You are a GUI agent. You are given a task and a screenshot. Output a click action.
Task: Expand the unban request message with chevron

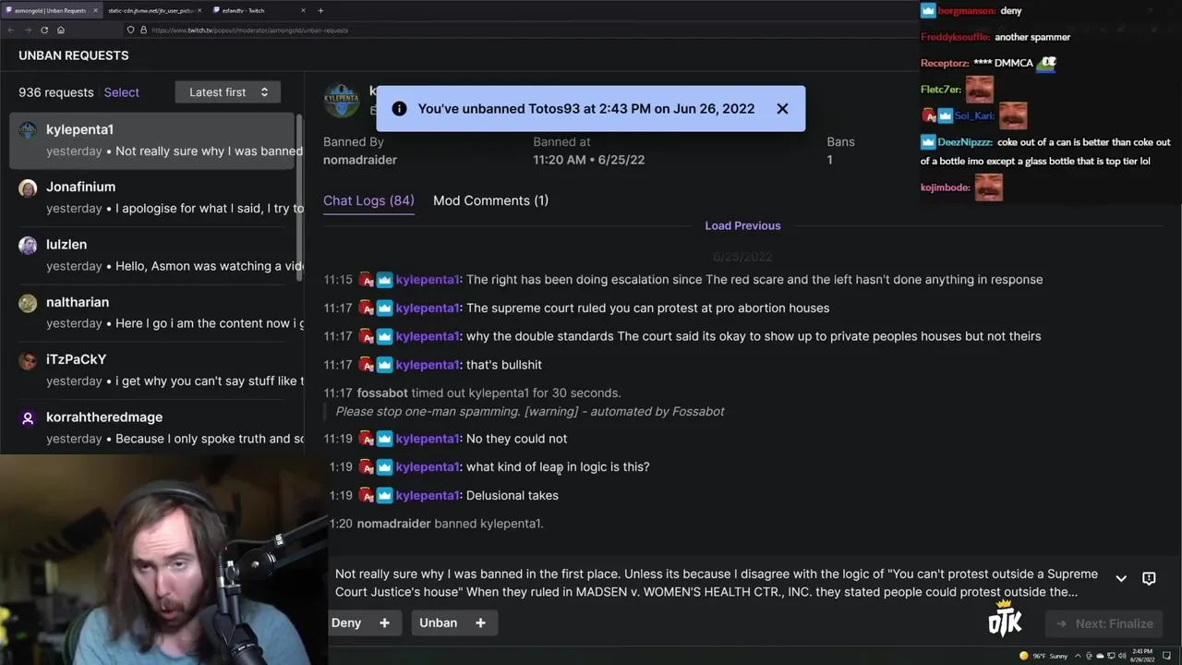pos(1121,578)
